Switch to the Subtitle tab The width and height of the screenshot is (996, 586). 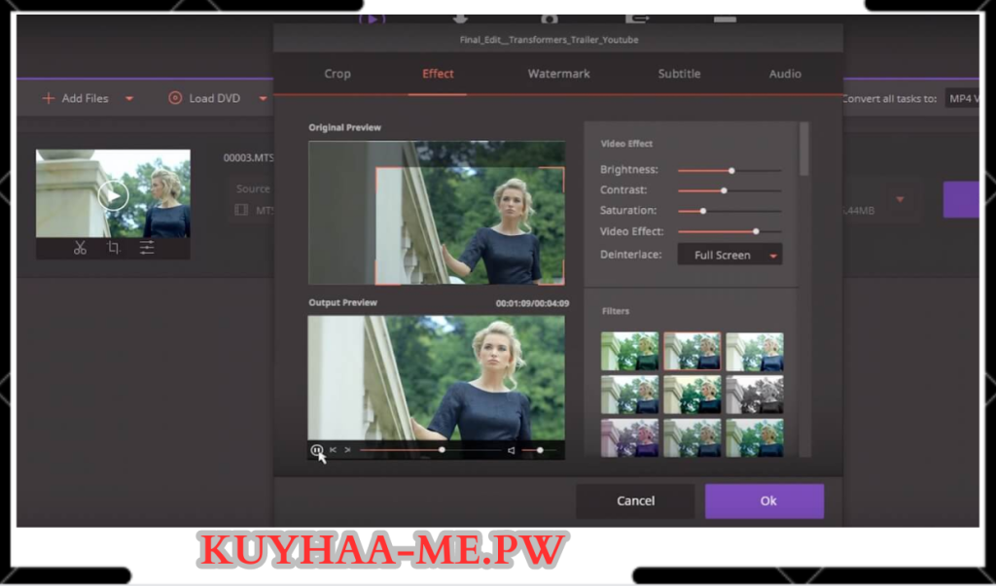click(x=679, y=74)
